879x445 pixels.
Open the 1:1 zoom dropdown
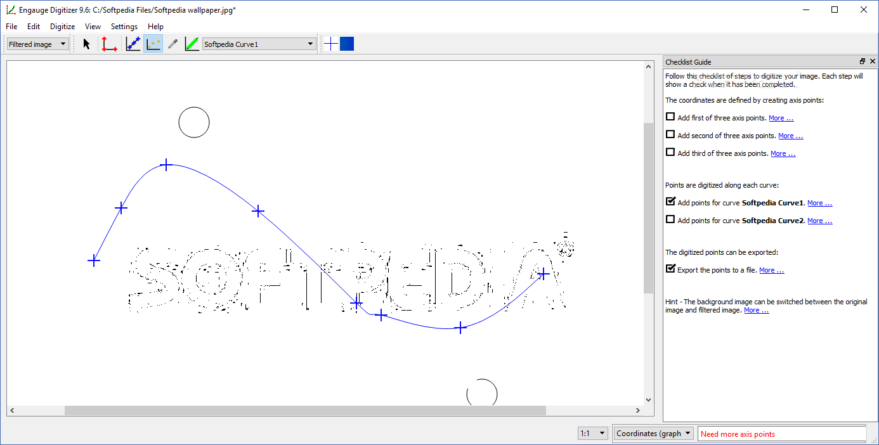pos(593,434)
